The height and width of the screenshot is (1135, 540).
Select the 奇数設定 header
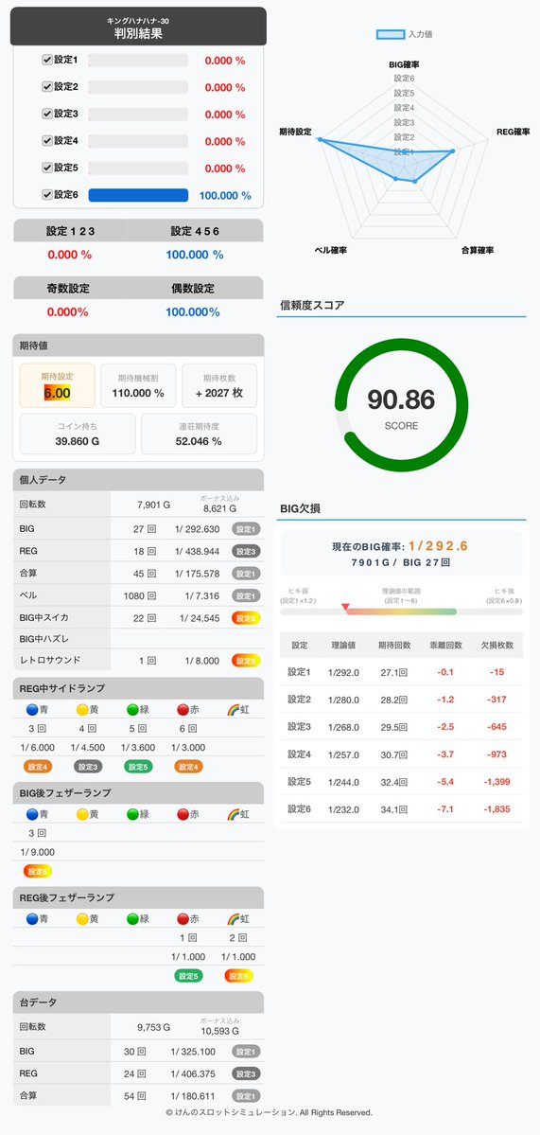pos(68,288)
